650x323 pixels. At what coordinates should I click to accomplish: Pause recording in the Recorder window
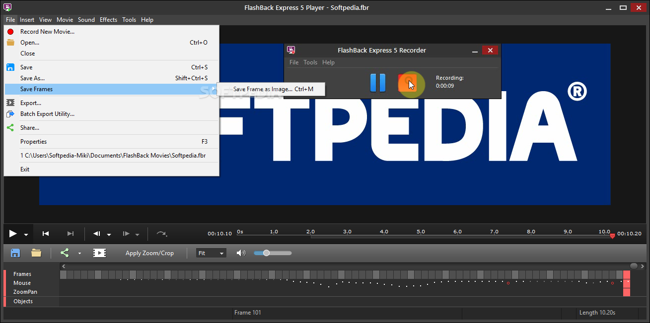coord(378,83)
